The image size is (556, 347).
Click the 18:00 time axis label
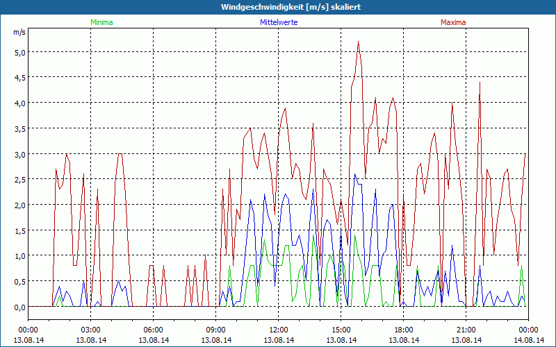[404, 330]
